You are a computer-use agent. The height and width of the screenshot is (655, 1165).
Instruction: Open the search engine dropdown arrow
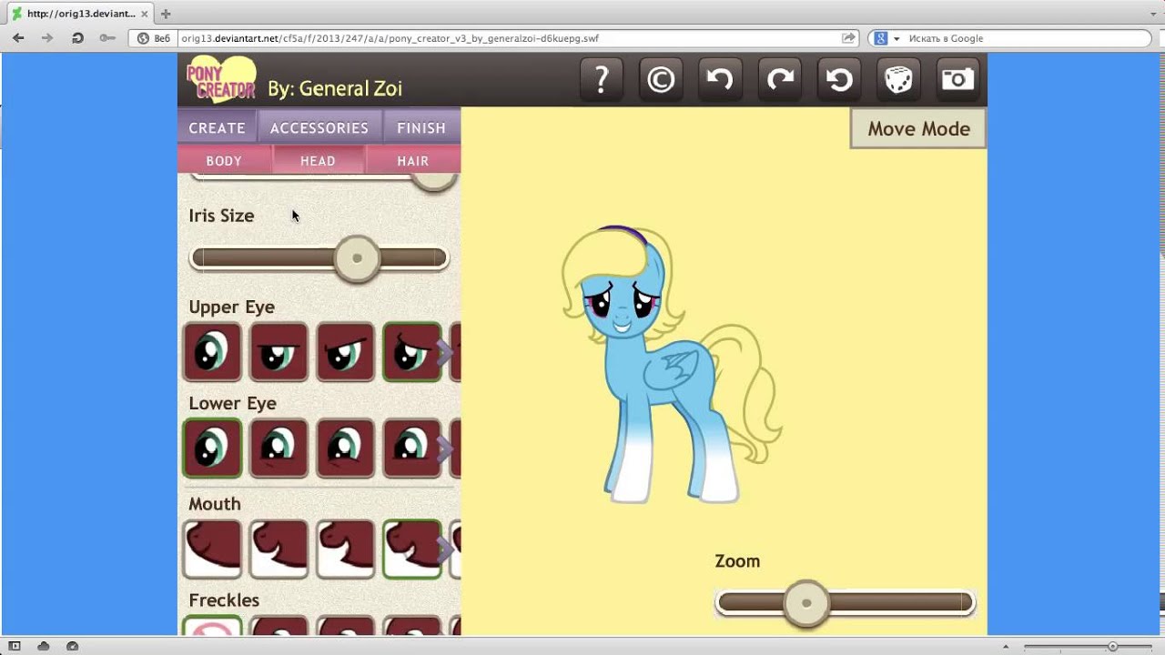pos(897,38)
